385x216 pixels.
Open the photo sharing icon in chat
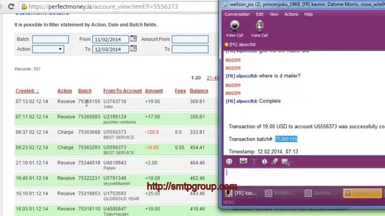(x=285, y=161)
